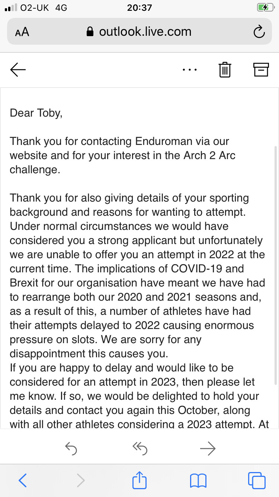Click the email scrollbar on the right
Viewport: 279px width, 497px height.
point(275,261)
